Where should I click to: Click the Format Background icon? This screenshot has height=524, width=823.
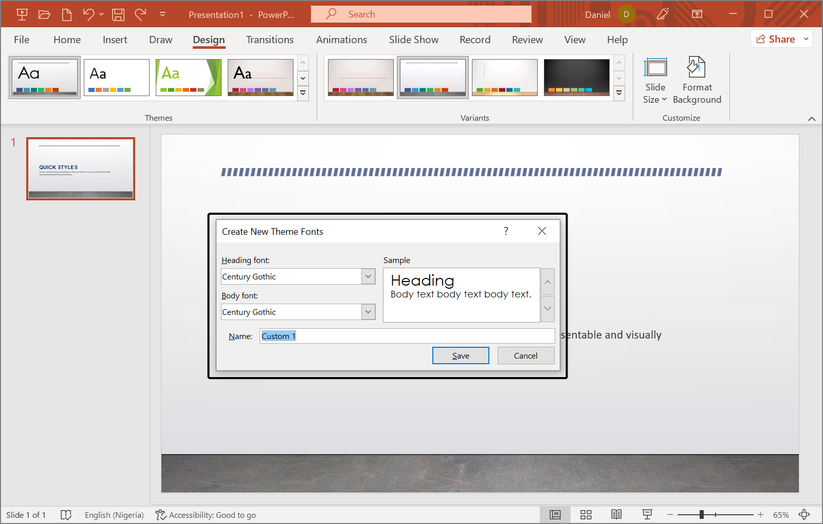point(697,81)
